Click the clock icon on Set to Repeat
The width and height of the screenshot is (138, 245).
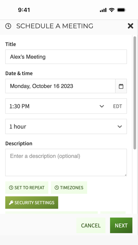[11, 188]
